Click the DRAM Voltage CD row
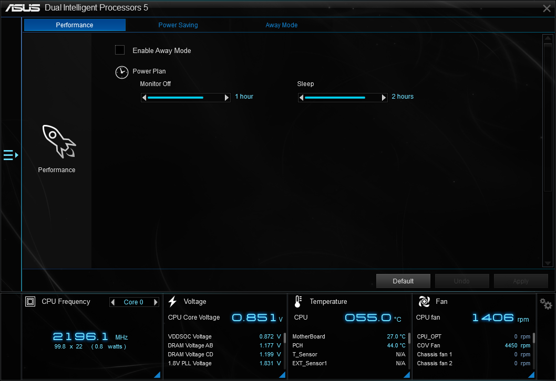The height and width of the screenshot is (381, 556). tap(224, 354)
